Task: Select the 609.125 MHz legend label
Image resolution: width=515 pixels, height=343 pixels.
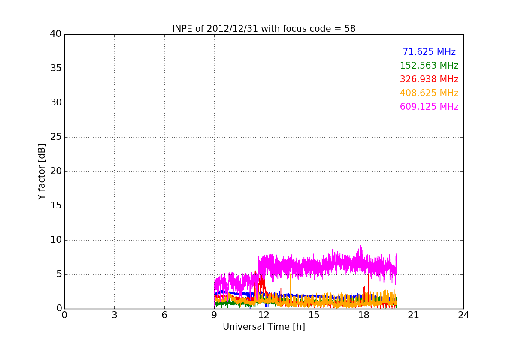Action: [x=429, y=107]
